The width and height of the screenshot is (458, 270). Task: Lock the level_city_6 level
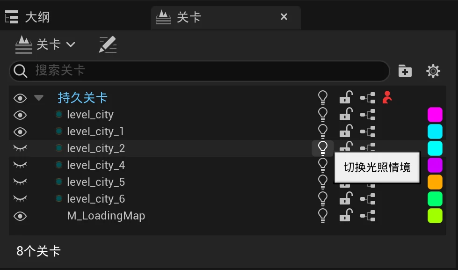tap(346, 198)
